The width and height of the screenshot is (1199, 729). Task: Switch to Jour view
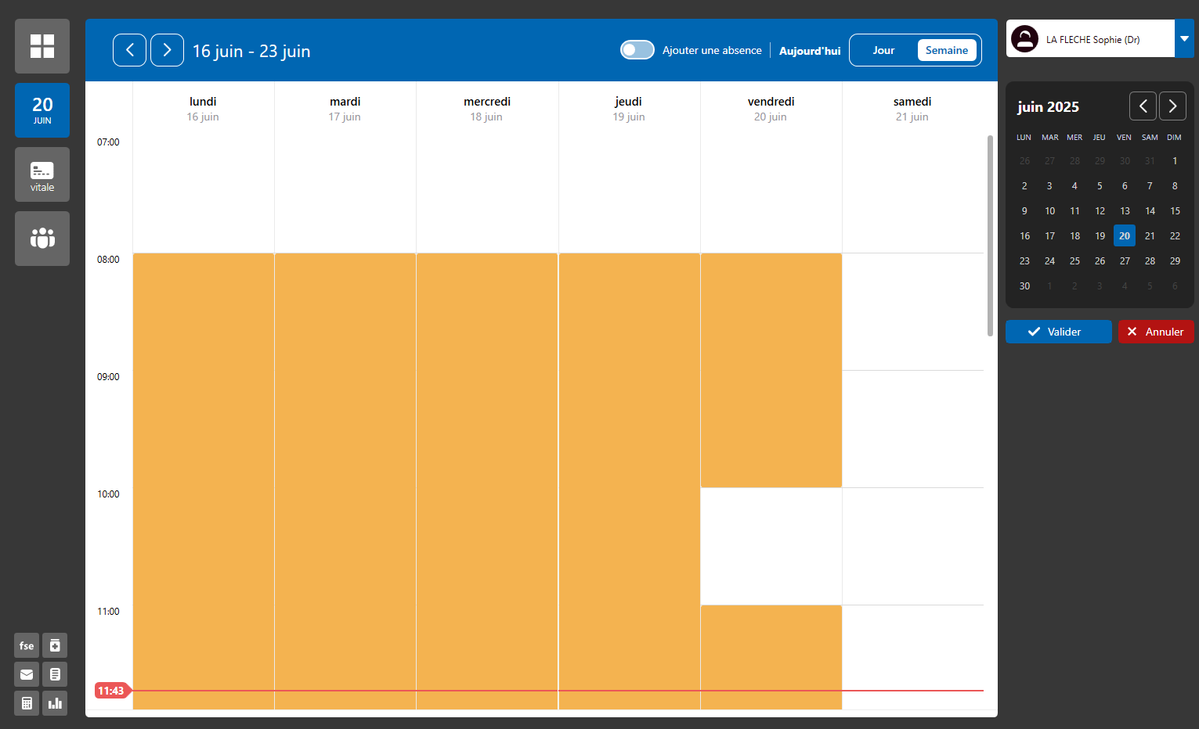(883, 50)
